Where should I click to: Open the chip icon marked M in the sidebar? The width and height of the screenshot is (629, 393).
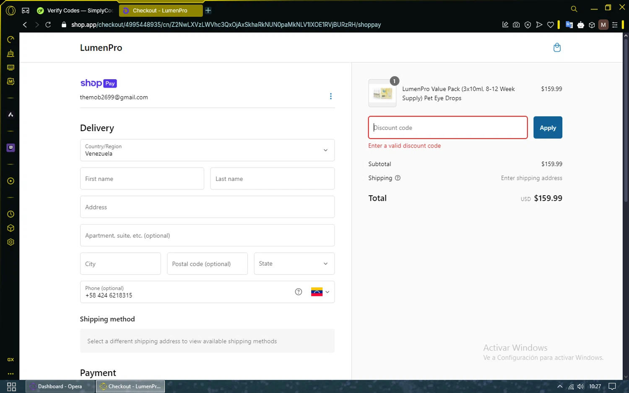click(x=11, y=81)
